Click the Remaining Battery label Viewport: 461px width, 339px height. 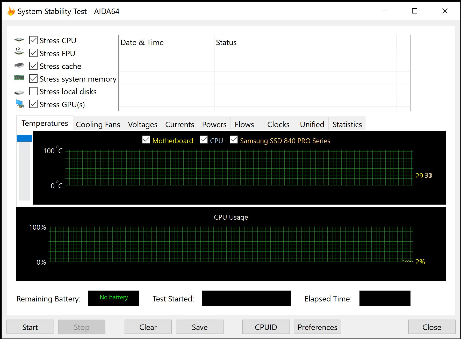[48, 299]
